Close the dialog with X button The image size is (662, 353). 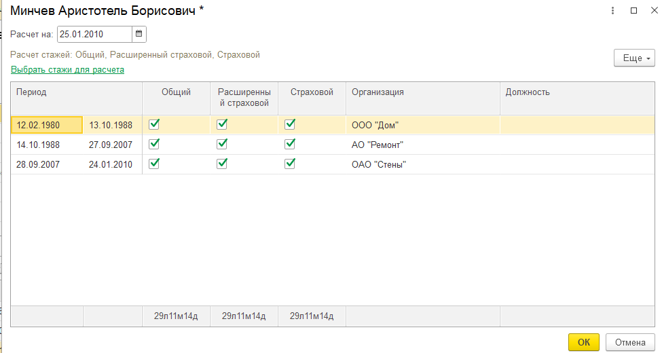click(652, 11)
